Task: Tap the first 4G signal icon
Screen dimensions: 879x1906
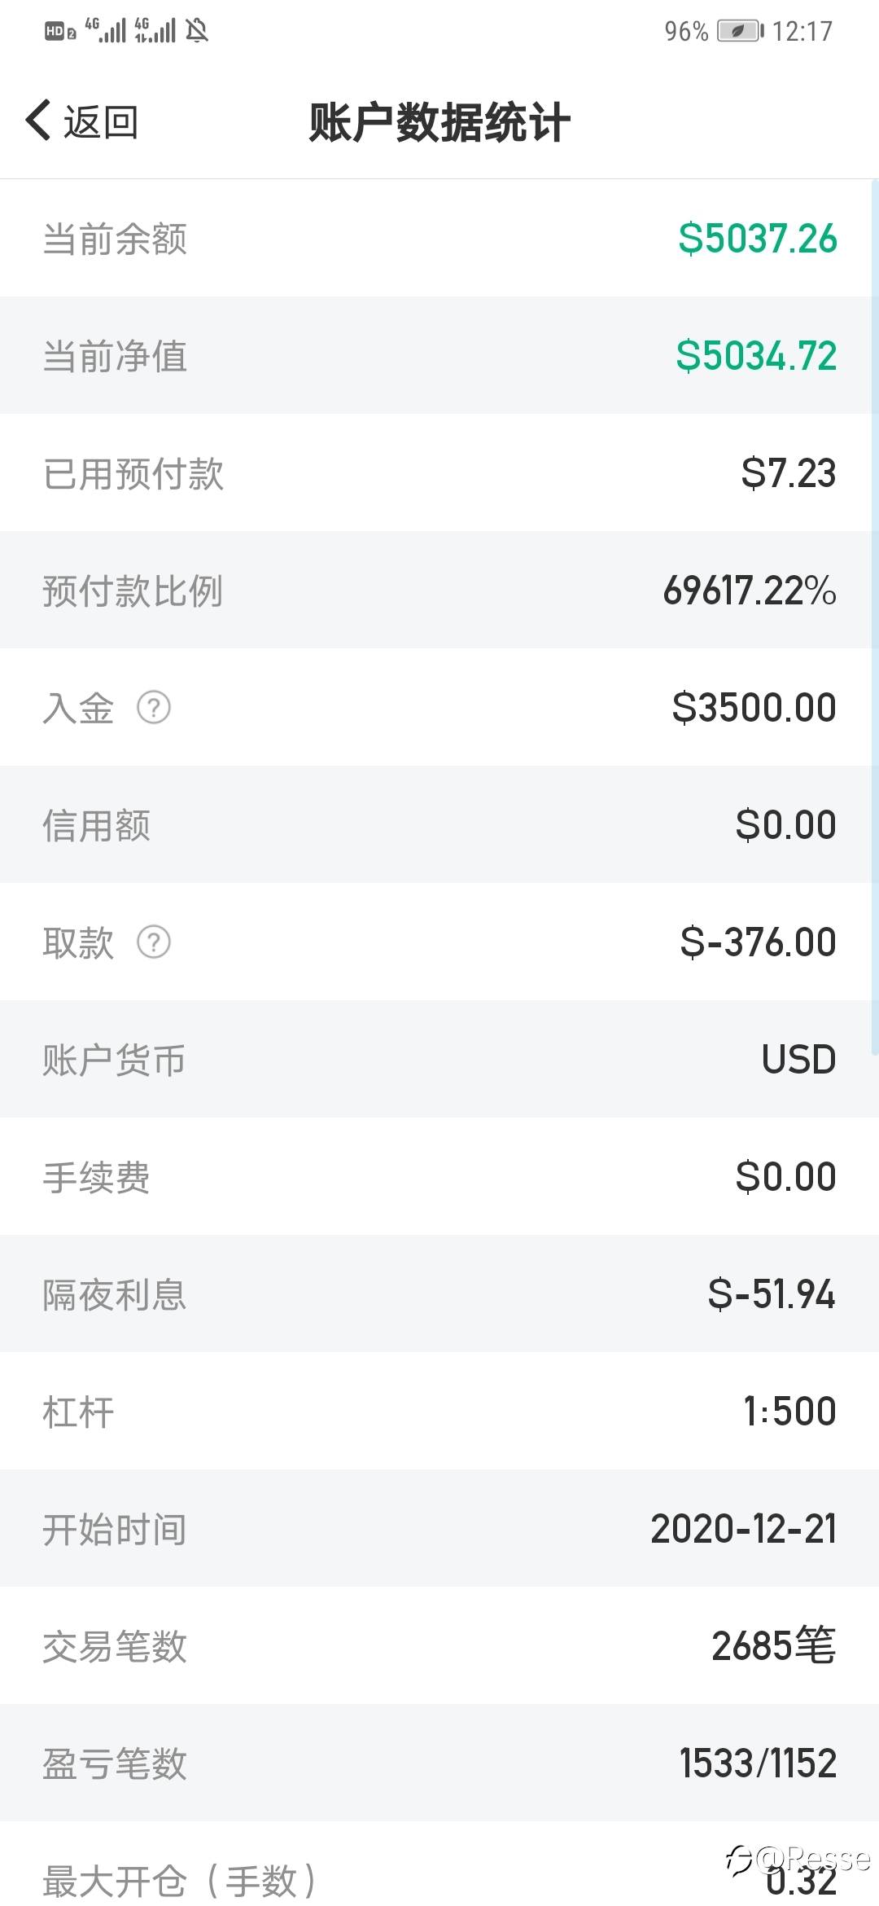Action: 106,30
